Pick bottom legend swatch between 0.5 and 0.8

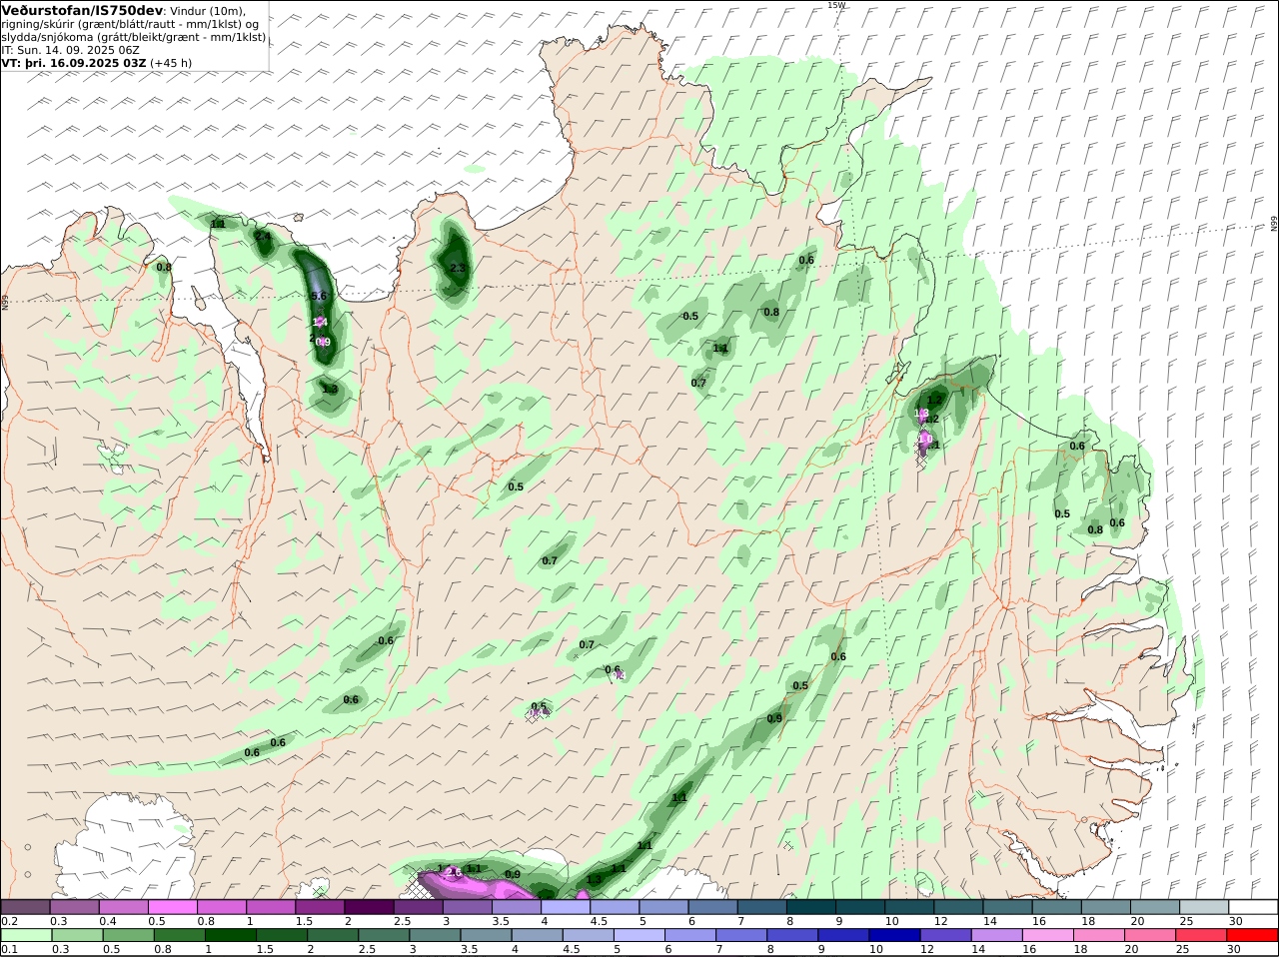click(128, 936)
